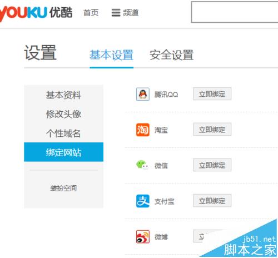Click 立即绑定 for 微信
The image size is (278, 258).
tap(212, 165)
